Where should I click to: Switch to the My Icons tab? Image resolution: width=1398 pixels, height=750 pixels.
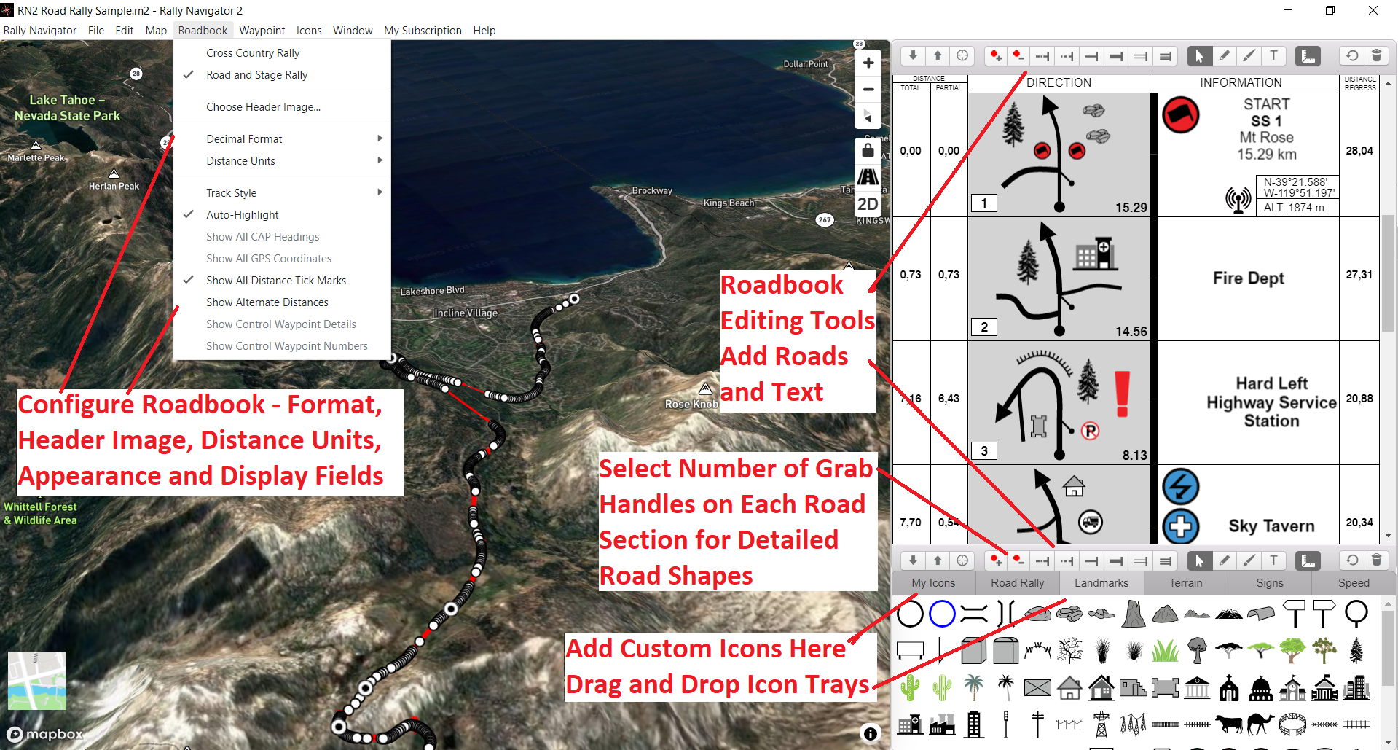[x=933, y=583]
